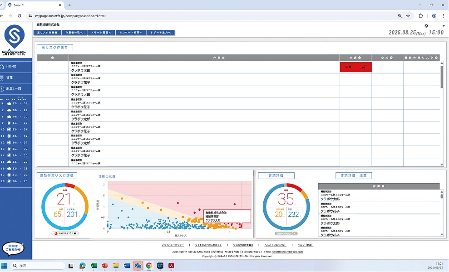Click the help icon beside 心拍 column header

tap(391, 58)
